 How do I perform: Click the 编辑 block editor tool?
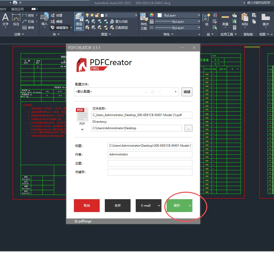[x=57, y=21]
